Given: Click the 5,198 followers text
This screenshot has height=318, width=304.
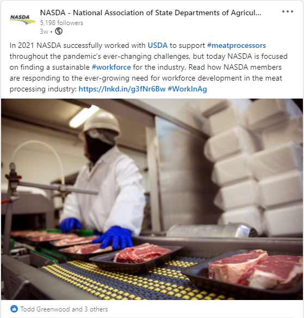Looking at the screenshot, I should 61,23.
